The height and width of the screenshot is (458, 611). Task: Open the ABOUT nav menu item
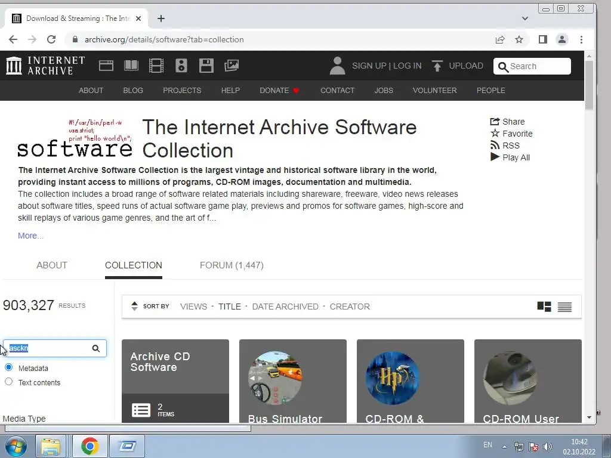(91, 91)
